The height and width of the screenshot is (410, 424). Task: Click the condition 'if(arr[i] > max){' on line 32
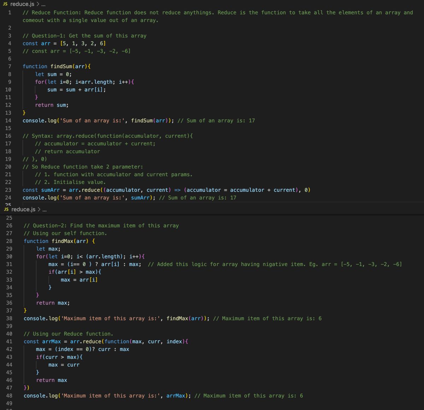75,272
